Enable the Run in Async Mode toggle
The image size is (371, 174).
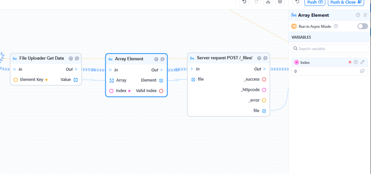(x=362, y=26)
